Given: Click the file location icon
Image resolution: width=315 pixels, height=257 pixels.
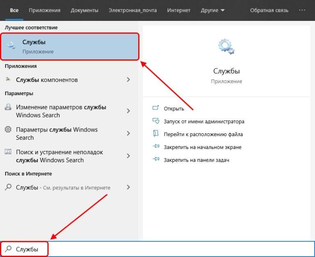Looking at the screenshot, I should [x=155, y=134].
